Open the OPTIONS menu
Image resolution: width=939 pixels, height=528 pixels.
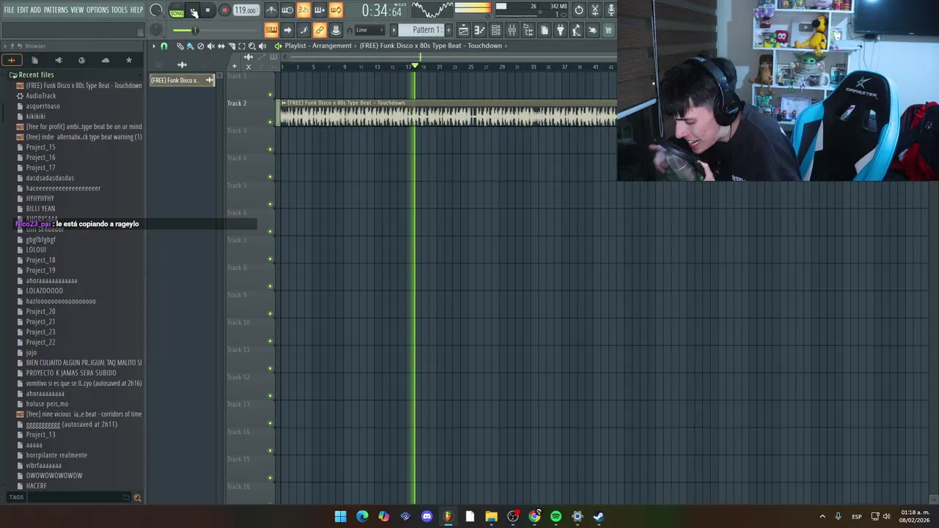(98, 10)
